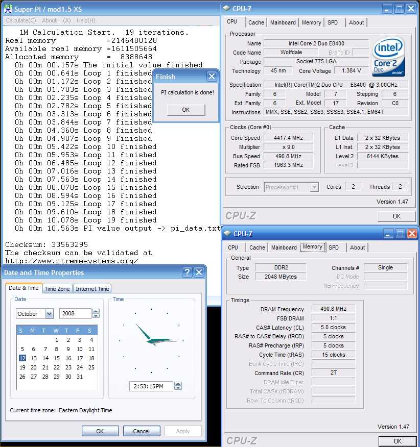The image size is (420, 447).
Task: Click the Command Rate 2T value
Action: (x=333, y=373)
